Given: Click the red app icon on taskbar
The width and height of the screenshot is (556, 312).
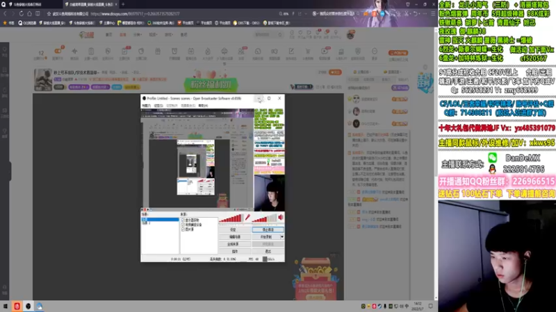Looking at the screenshot, I should point(17,306).
